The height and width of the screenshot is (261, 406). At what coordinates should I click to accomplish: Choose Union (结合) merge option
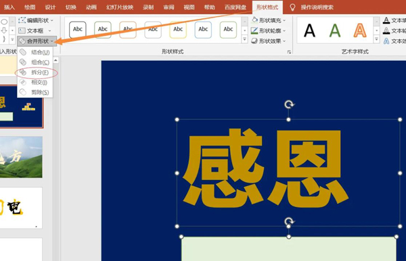pos(35,52)
